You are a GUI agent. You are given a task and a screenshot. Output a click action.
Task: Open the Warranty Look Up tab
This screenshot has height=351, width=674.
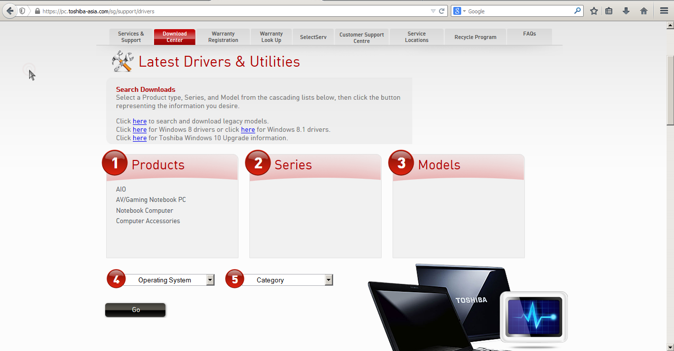click(271, 37)
